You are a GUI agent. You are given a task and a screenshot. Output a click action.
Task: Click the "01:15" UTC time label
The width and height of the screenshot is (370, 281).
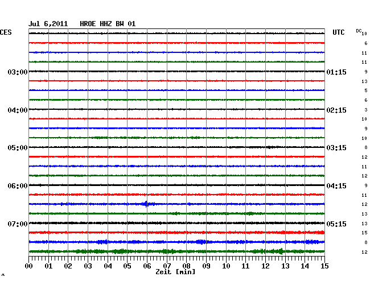point(336,72)
